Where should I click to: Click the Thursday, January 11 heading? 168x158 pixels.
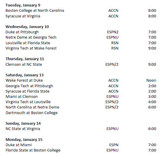tap(25, 59)
